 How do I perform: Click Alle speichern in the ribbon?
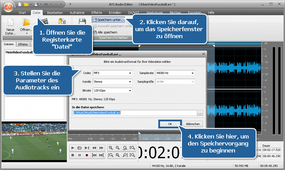pos(105,32)
